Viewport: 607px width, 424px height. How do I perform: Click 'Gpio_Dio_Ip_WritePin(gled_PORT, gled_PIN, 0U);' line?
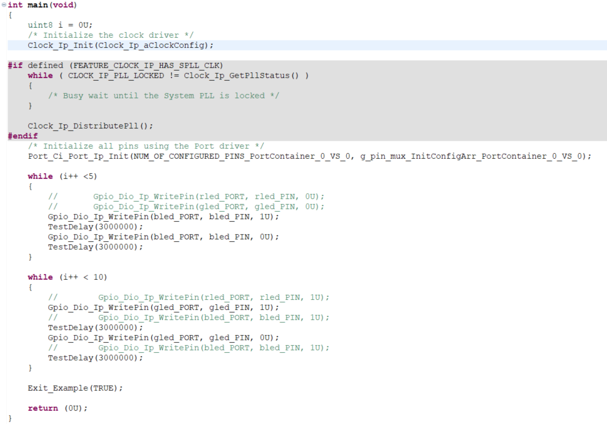pyautogui.click(x=163, y=337)
